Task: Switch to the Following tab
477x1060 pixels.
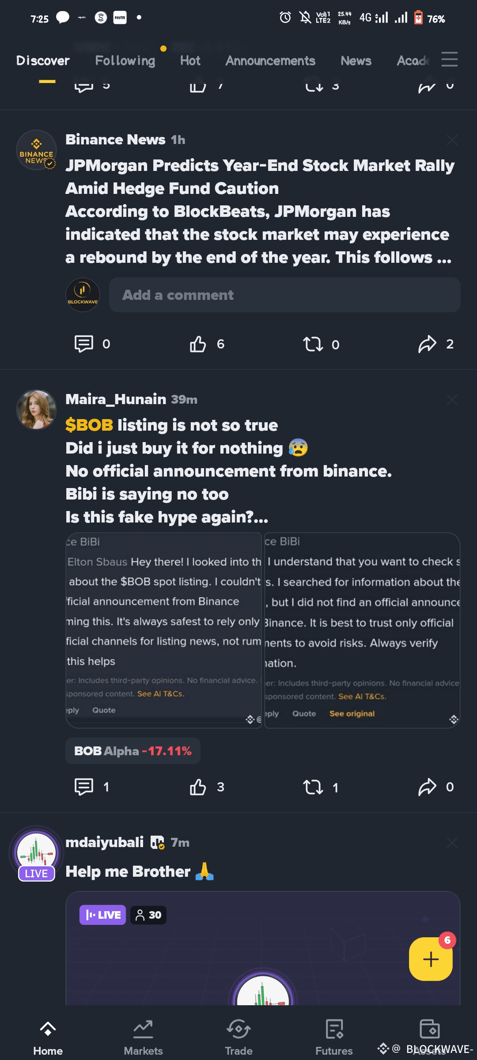Action: click(x=125, y=61)
